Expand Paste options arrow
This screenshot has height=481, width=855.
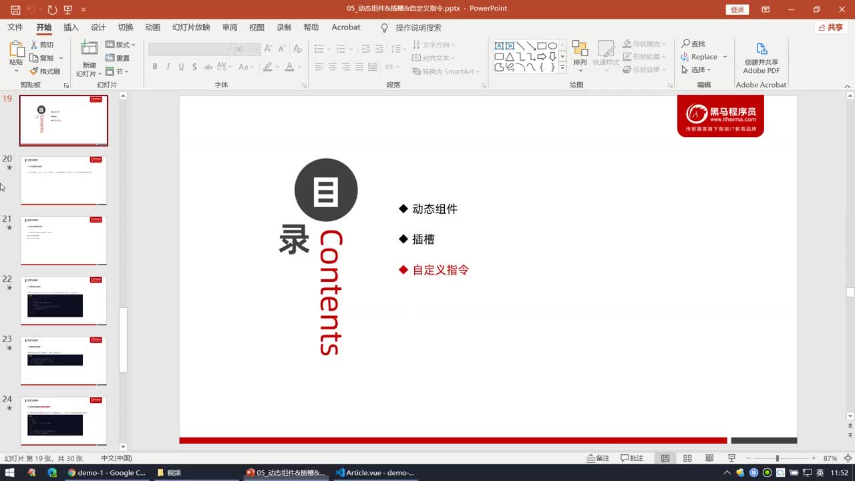[x=16, y=71]
